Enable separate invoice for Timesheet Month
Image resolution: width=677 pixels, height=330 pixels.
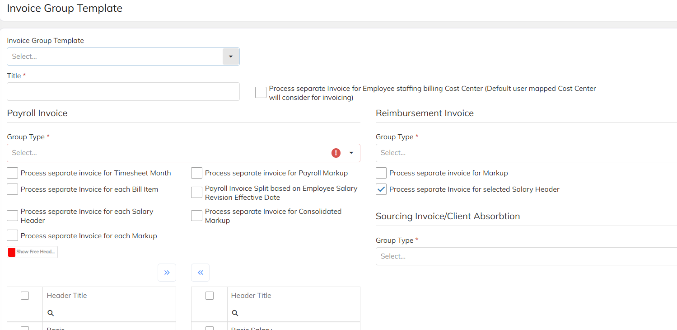click(13, 173)
